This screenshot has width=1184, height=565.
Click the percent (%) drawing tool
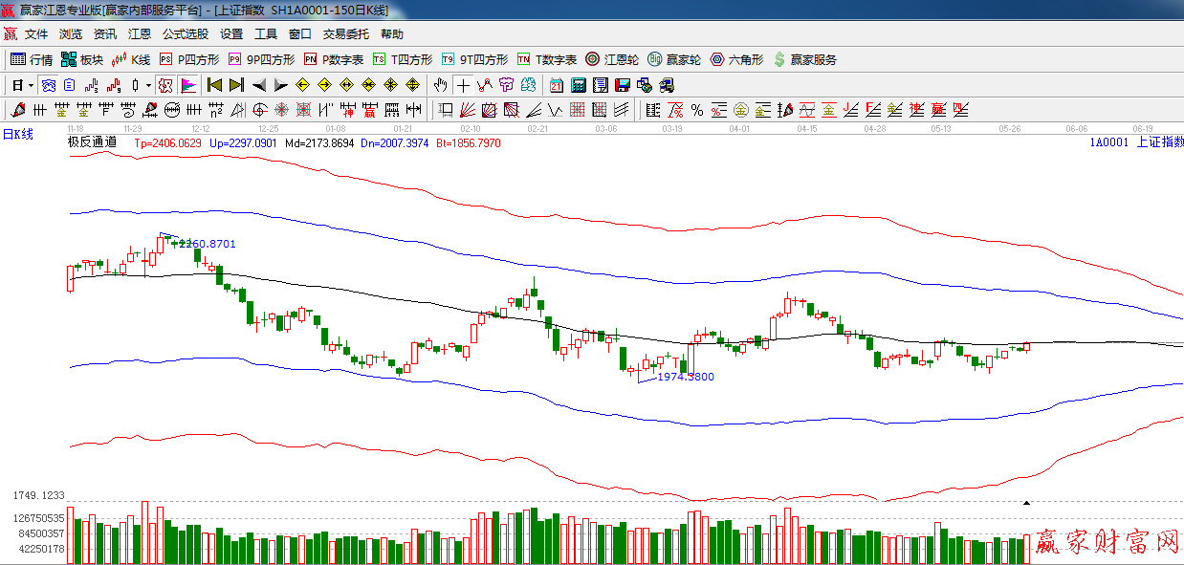click(697, 110)
